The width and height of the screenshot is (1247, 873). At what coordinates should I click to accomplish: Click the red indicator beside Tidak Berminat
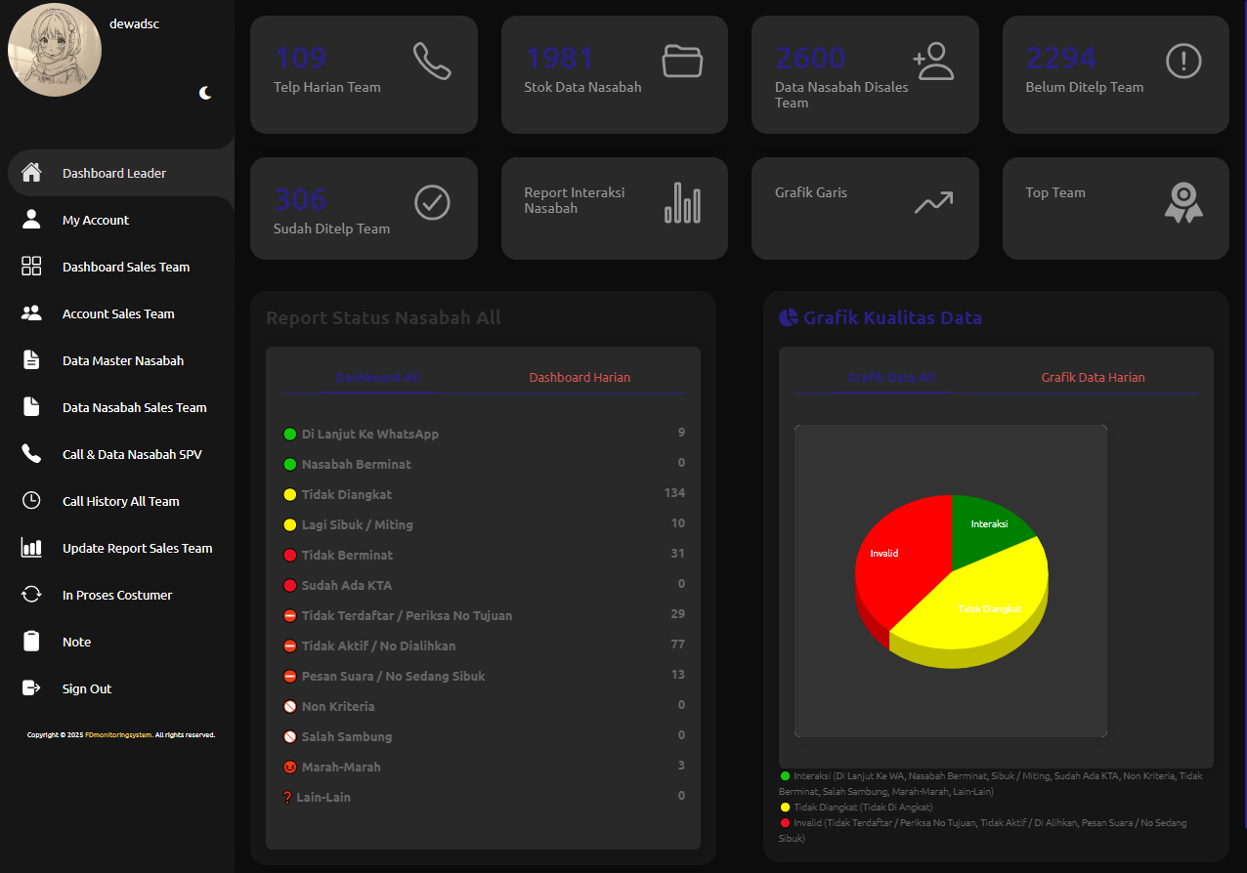(x=287, y=555)
